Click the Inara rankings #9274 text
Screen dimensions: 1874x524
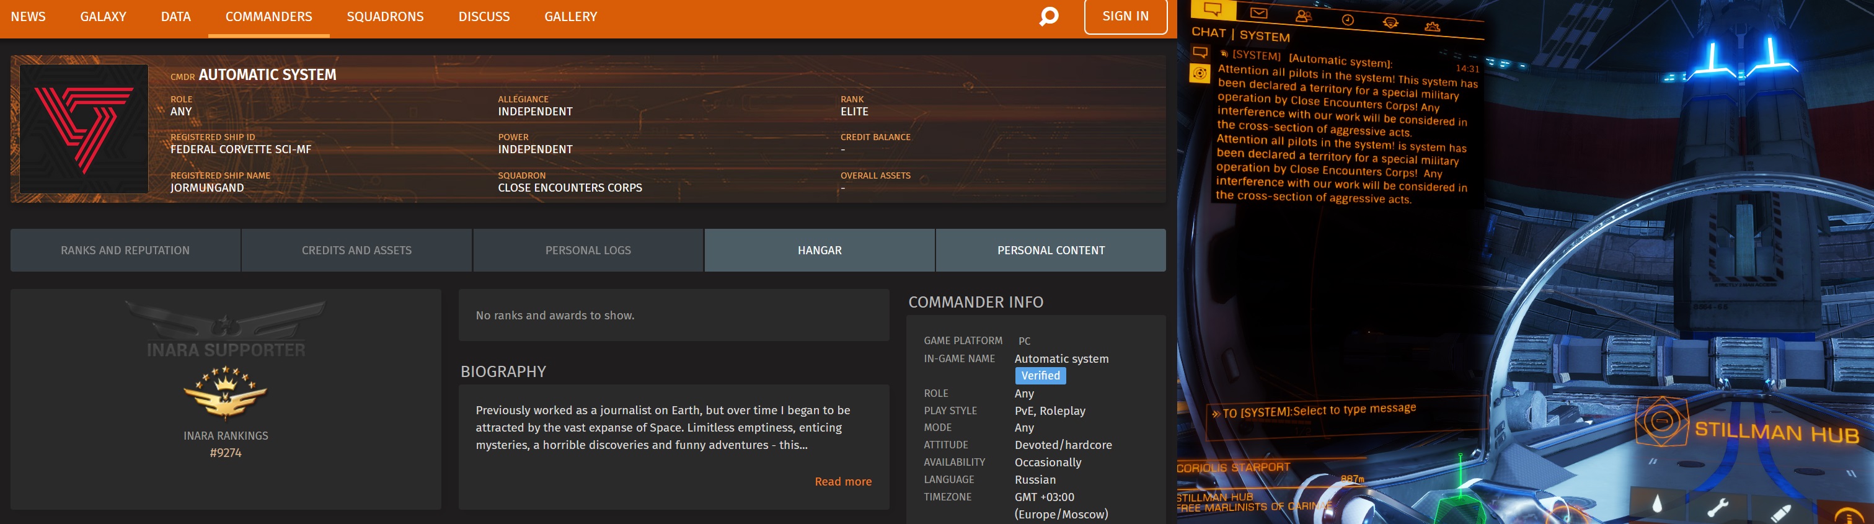pyautogui.click(x=226, y=453)
